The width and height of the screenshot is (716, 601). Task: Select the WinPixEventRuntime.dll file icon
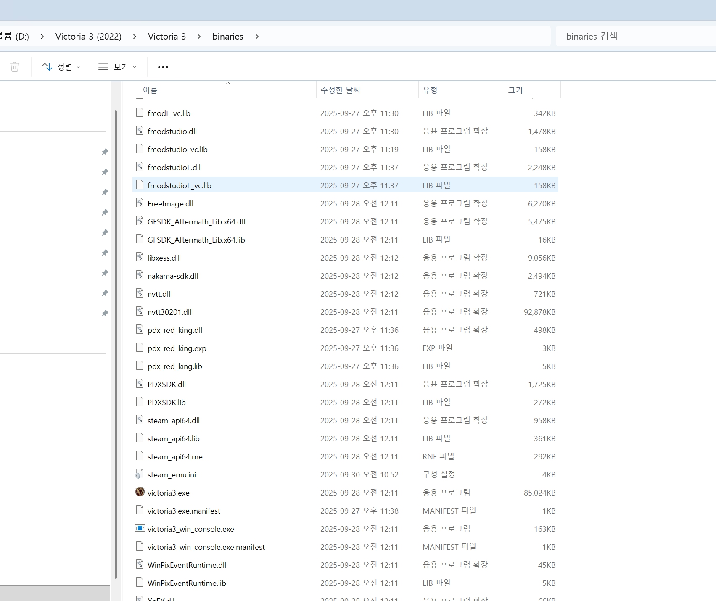(140, 564)
